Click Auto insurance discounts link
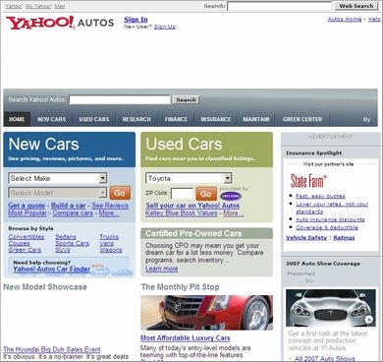This screenshot has height=362, width=383. click(330, 219)
